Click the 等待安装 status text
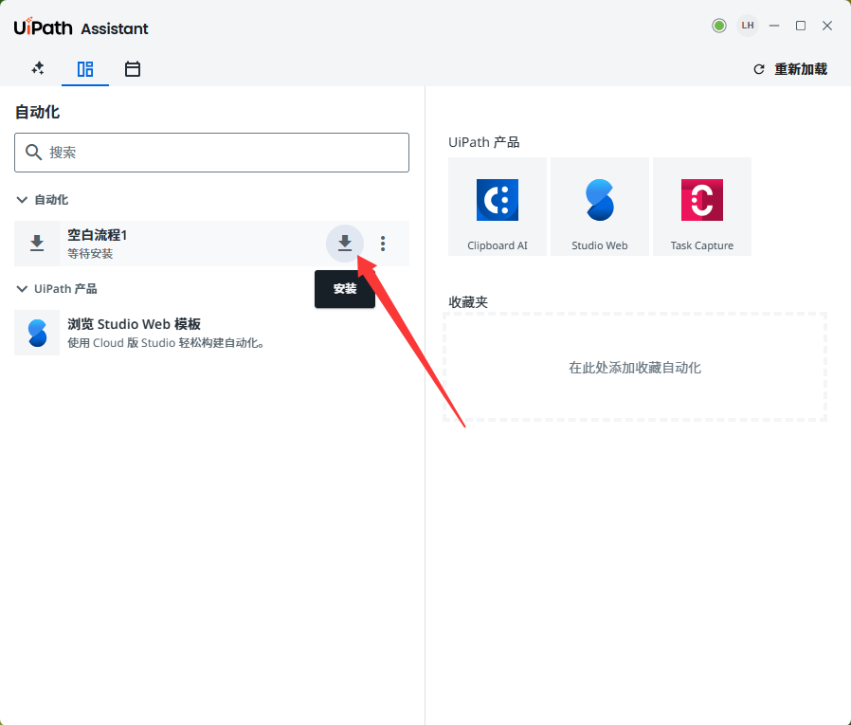Viewport: 851px width, 725px height. coord(90,253)
